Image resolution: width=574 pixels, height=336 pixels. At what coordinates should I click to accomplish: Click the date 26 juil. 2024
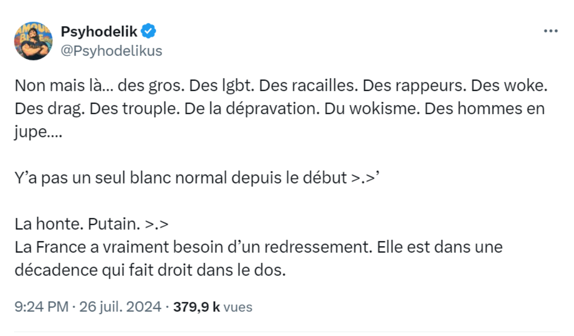click(120, 307)
